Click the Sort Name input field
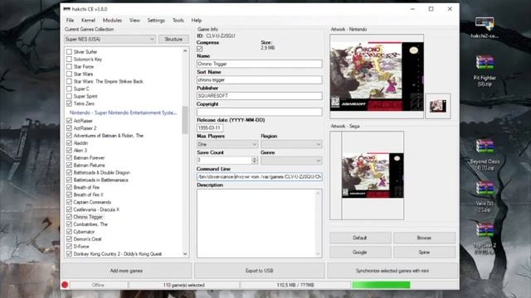This screenshot has height=298, width=531. 260,79
